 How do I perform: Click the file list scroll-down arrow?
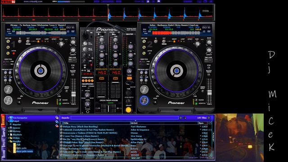point(210,155)
